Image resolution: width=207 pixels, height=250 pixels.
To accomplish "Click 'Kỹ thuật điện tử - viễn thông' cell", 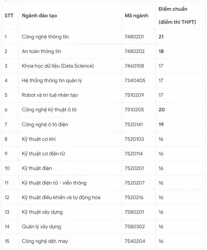I will point(54,183).
